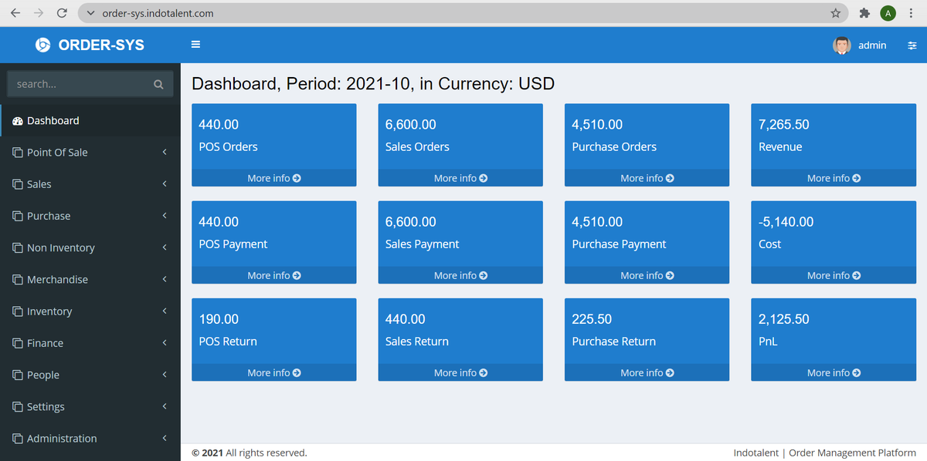Click the Indotalent link in the footer

(x=756, y=453)
